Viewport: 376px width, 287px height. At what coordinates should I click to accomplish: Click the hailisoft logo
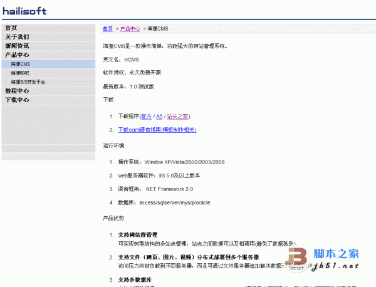pyautogui.click(x=24, y=11)
